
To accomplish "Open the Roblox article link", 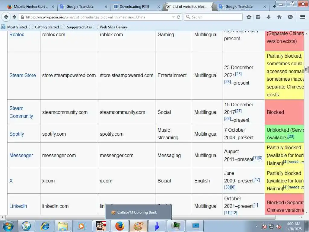I will [x=17, y=34].
